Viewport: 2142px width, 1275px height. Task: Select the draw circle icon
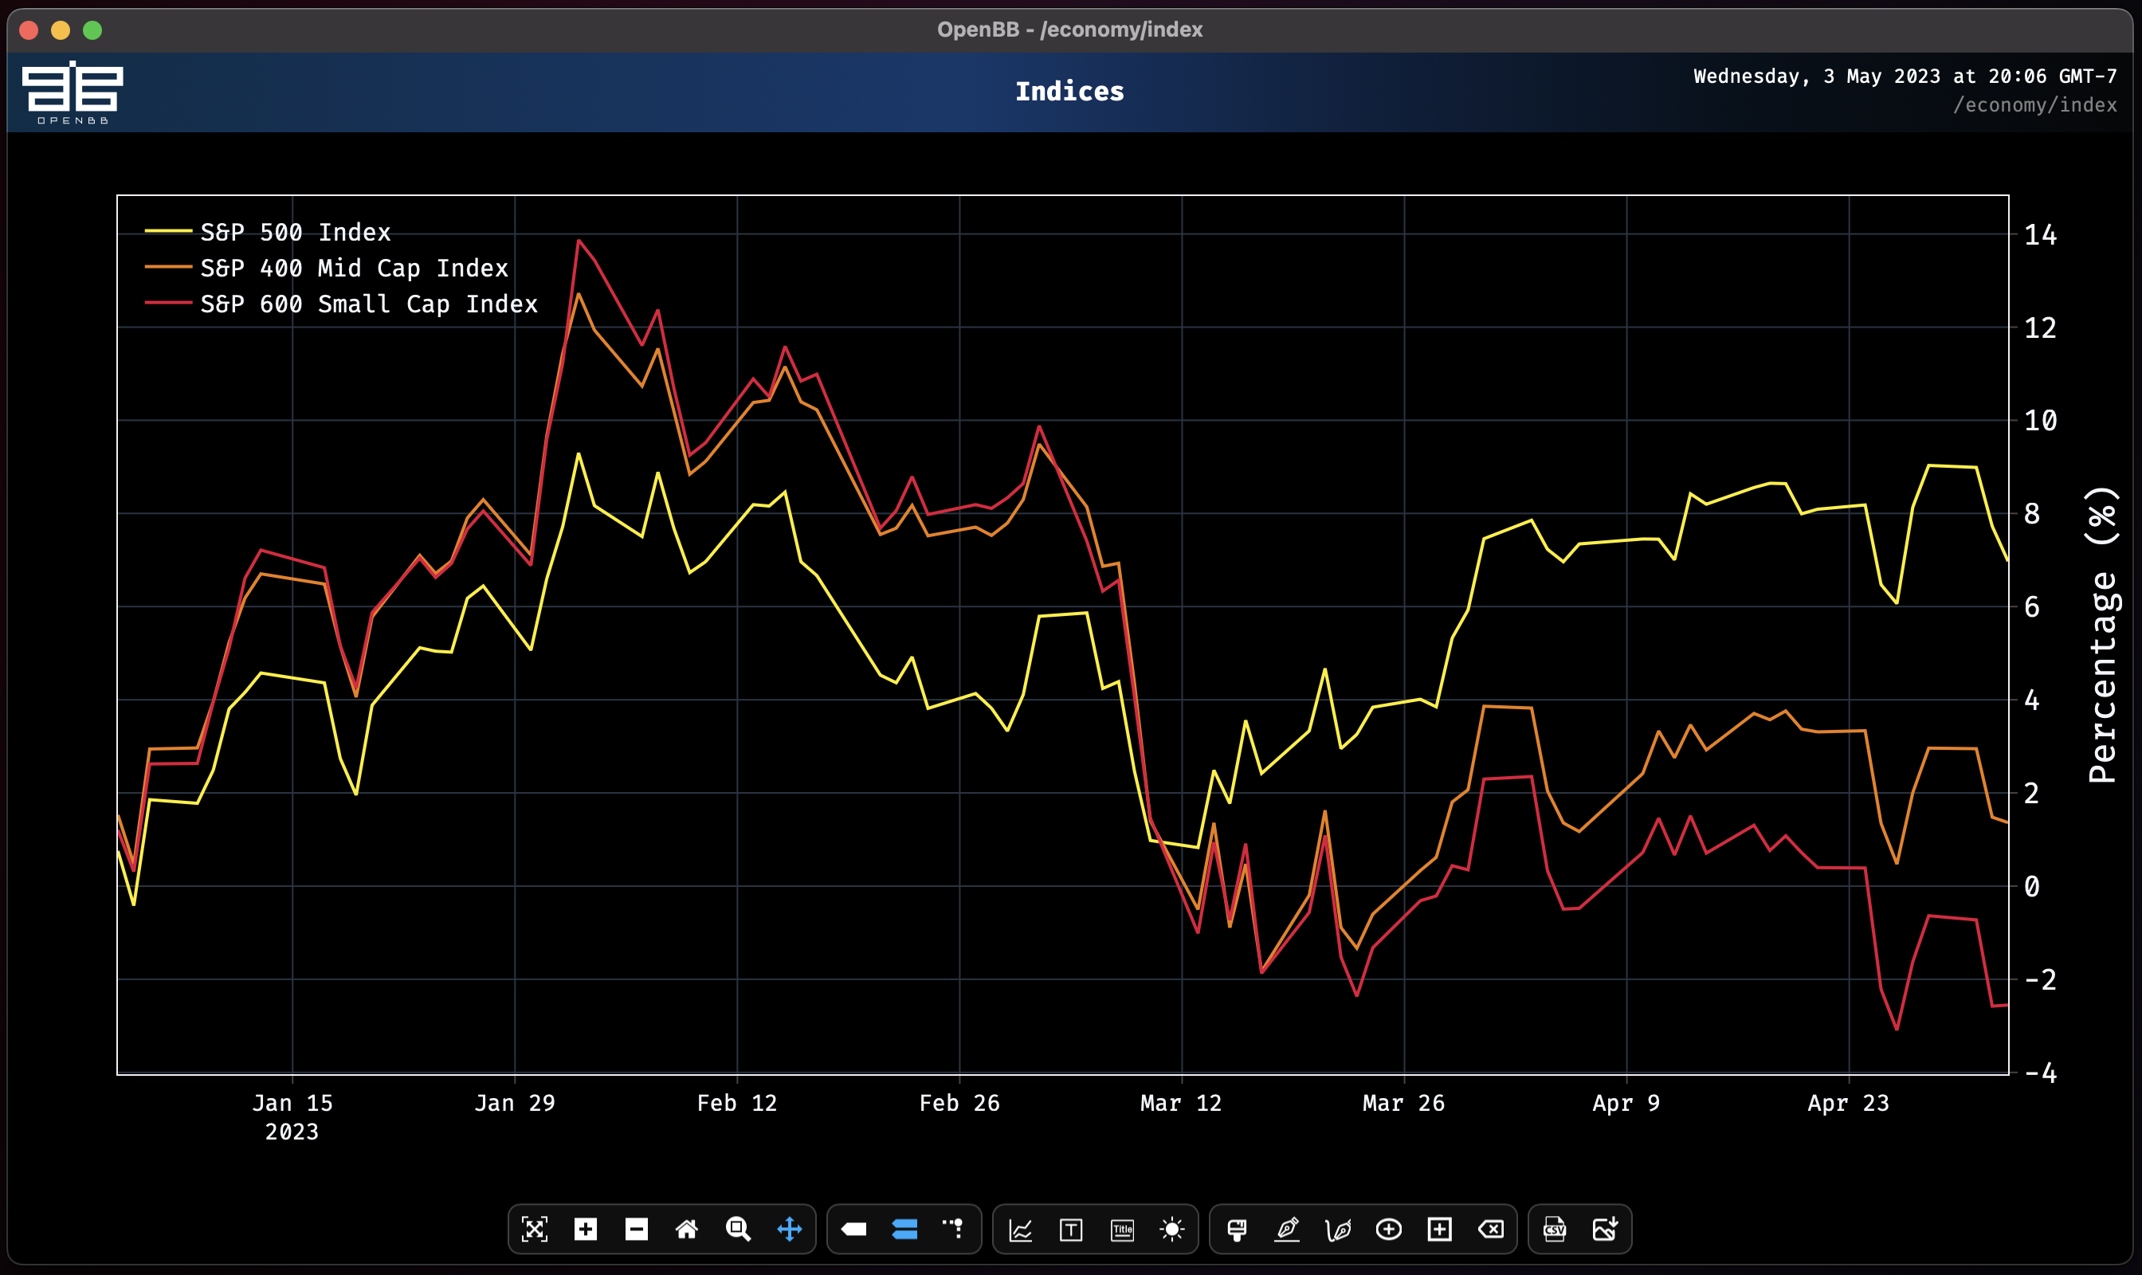pos(1388,1230)
